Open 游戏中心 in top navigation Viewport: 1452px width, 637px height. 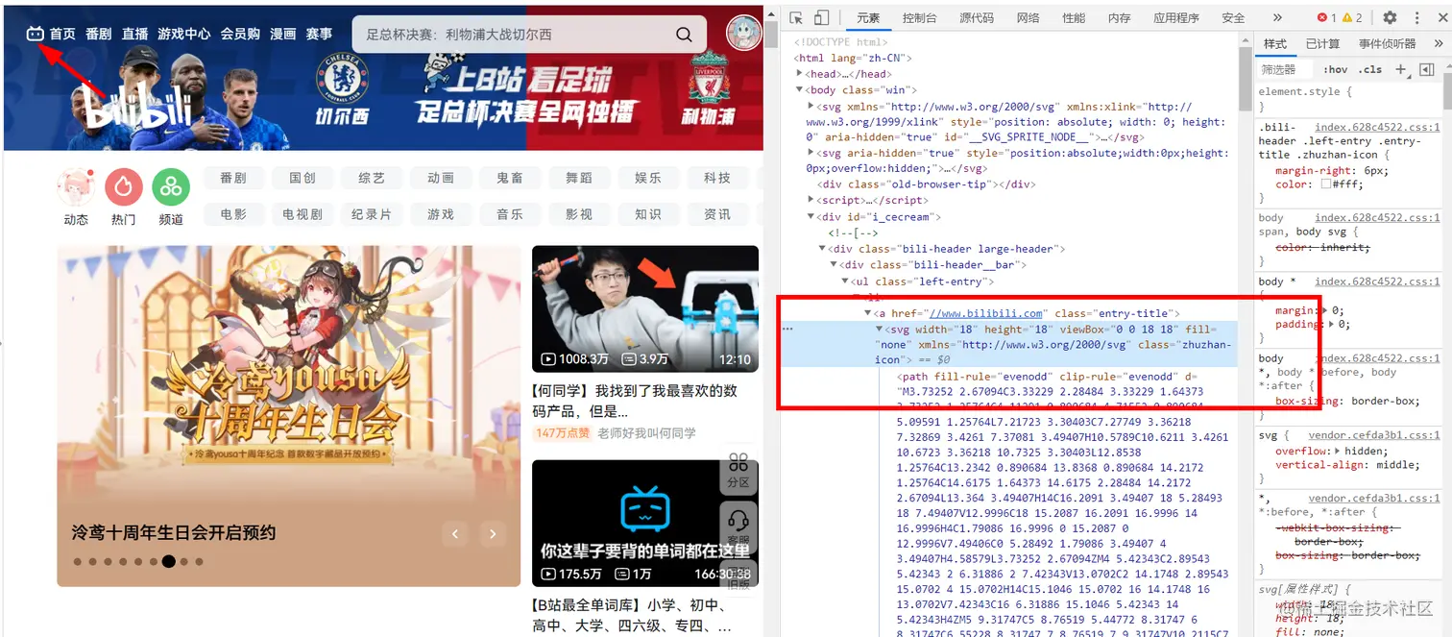[184, 34]
